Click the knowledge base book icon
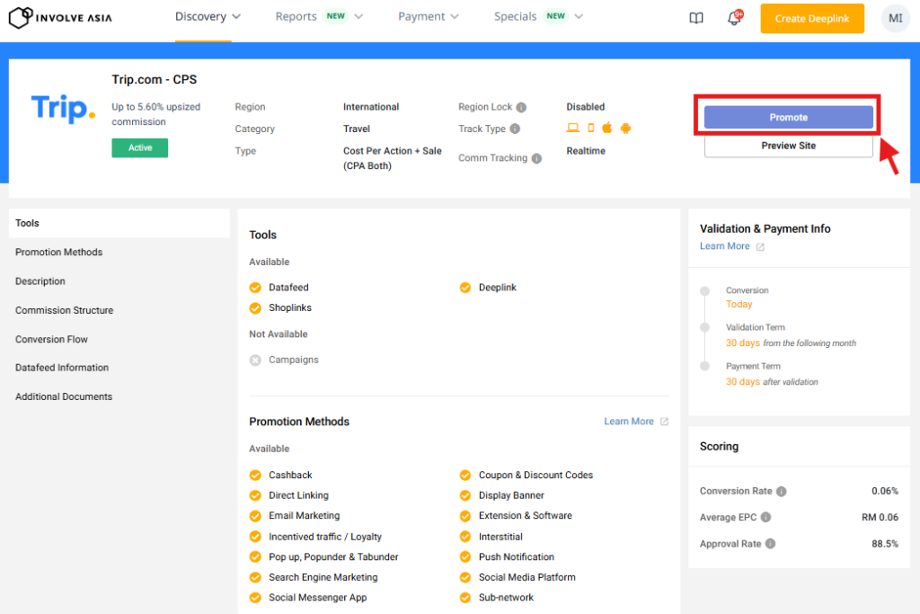 [696, 18]
